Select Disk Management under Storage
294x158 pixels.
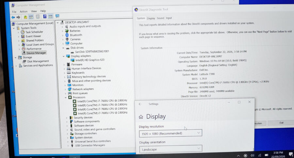pyautogui.click(x=38, y=61)
